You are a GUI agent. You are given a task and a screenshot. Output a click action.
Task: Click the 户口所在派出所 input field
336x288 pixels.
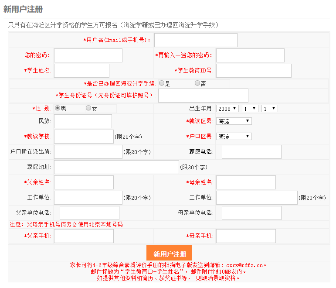[88, 152]
